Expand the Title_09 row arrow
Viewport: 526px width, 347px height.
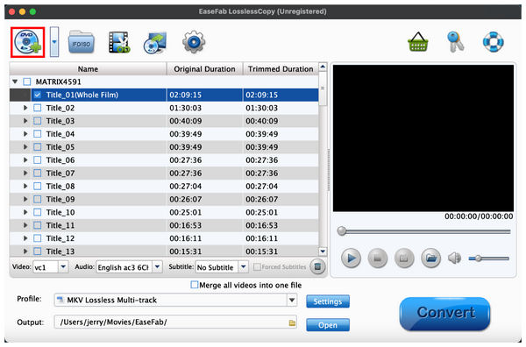point(25,199)
